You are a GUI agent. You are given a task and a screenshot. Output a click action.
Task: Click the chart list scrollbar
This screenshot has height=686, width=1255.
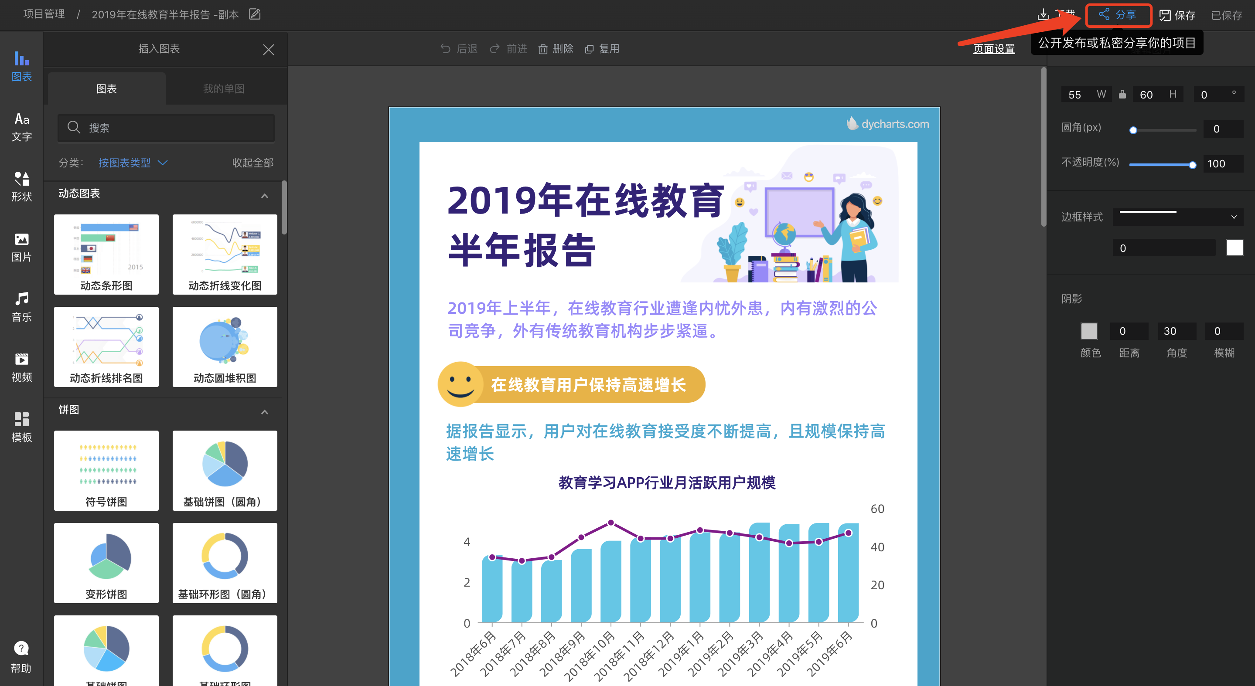point(284,208)
